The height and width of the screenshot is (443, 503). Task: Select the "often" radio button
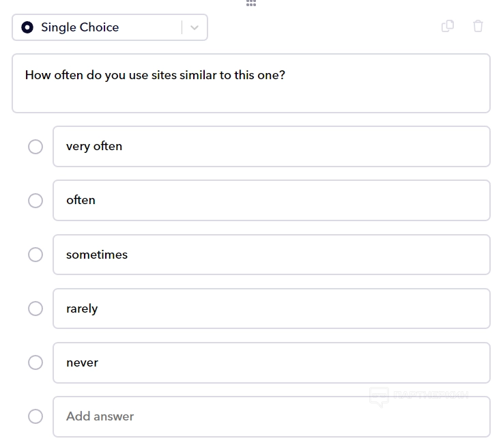(x=35, y=201)
